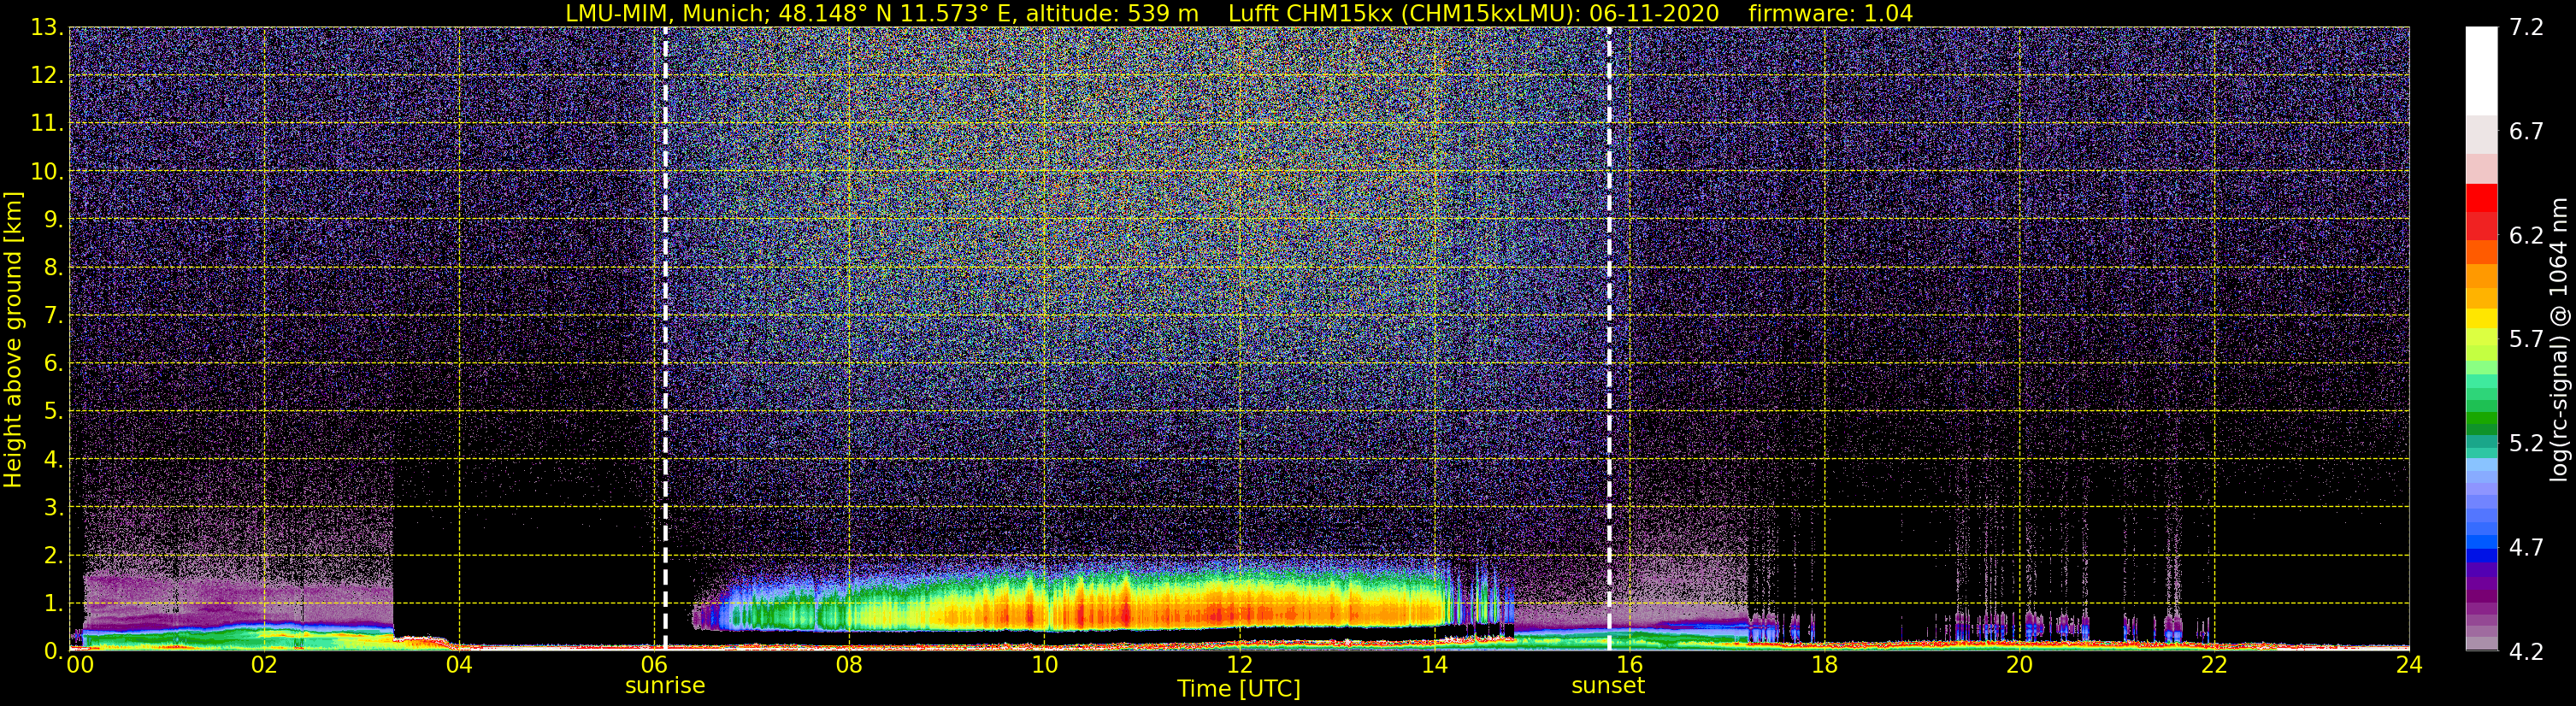Click the time axis tick label 24
Screen dimensions: 2576x706
pos(2409,666)
